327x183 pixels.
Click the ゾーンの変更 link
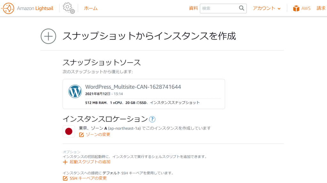click(98, 135)
